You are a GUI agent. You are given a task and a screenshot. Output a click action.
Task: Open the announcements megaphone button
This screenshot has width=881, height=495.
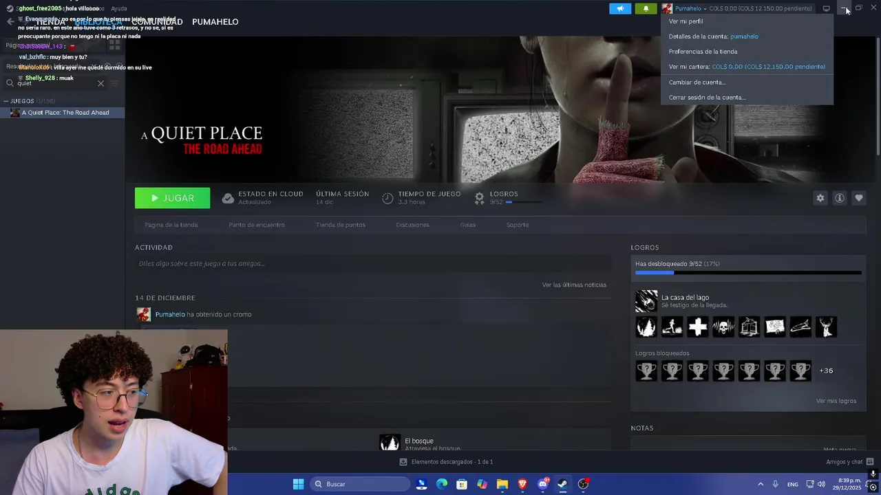(x=620, y=8)
